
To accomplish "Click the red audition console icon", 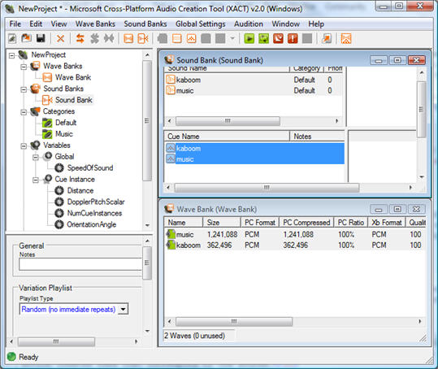I will click(278, 38).
